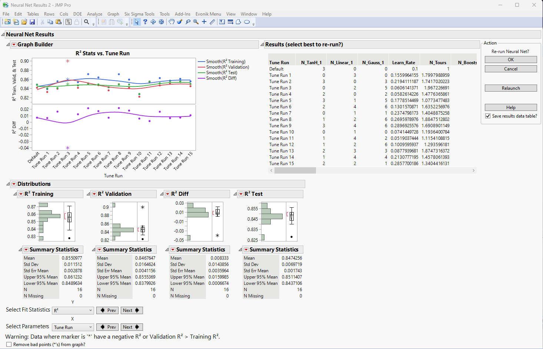543x349 pixels.
Task: Click the question mark help tool
Action: 145,22
